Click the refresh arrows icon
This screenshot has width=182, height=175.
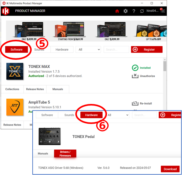tap(142, 11)
